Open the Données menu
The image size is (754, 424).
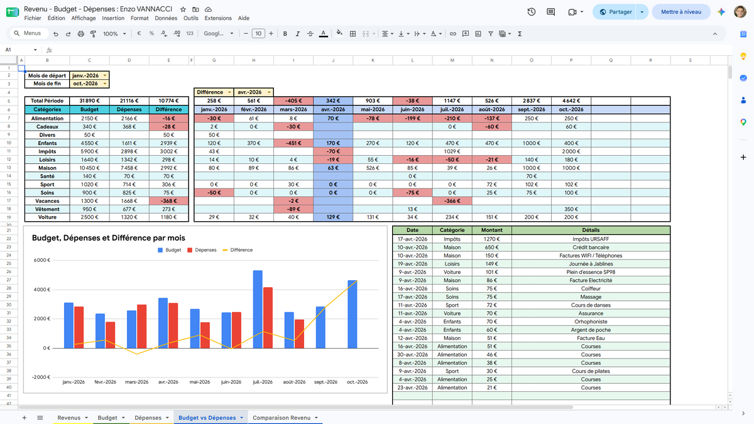[166, 18]
